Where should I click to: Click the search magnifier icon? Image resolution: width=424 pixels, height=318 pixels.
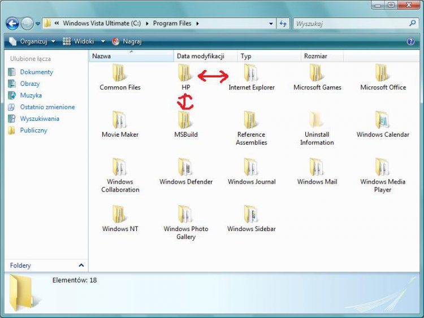pos(412,23)
